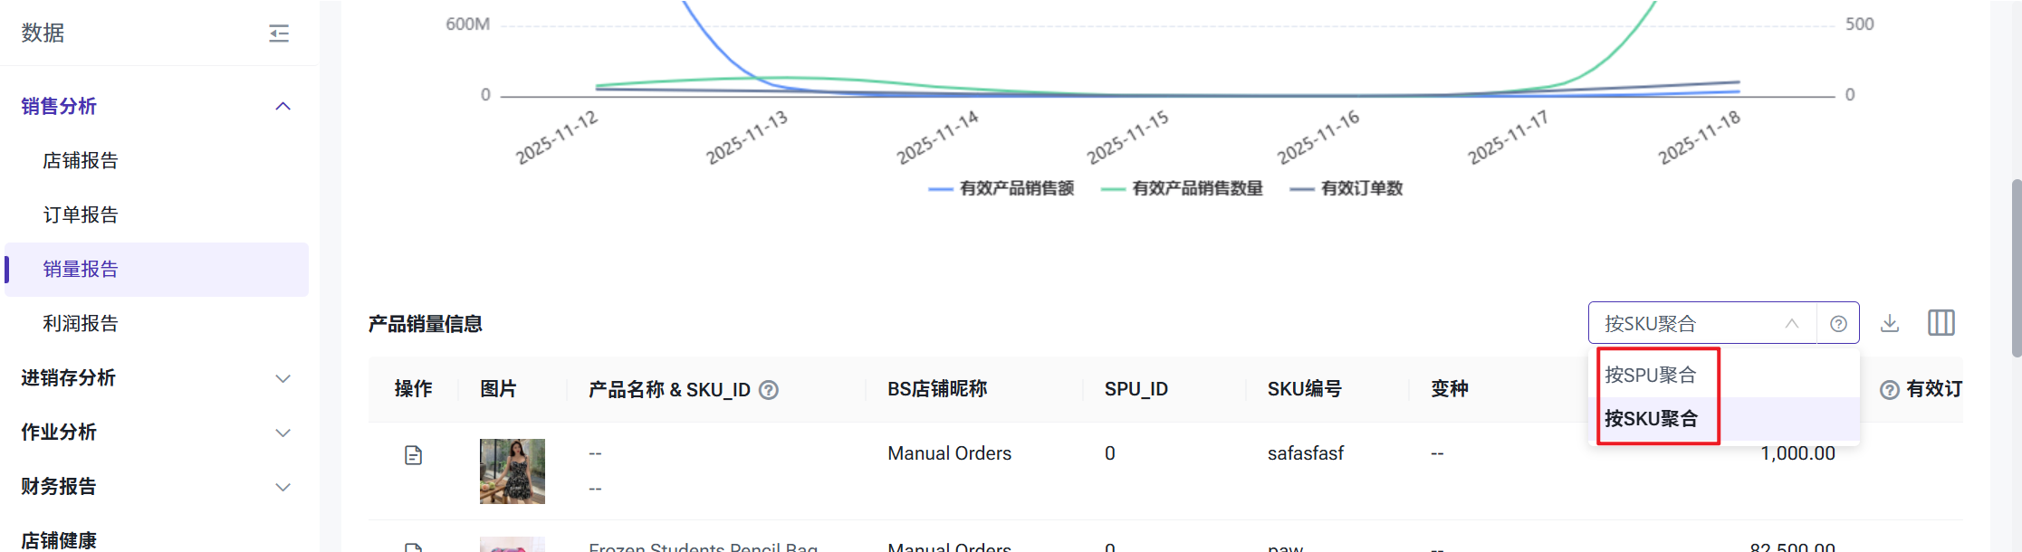Open 店铺报告 page

tap(81, 161)
